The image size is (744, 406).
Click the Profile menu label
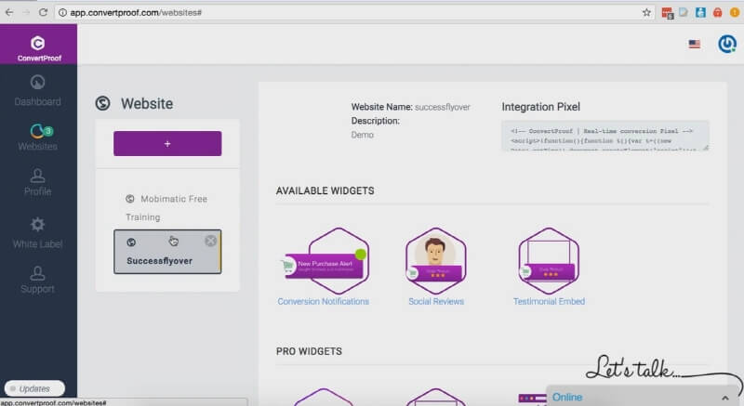(x=37, y=191)
